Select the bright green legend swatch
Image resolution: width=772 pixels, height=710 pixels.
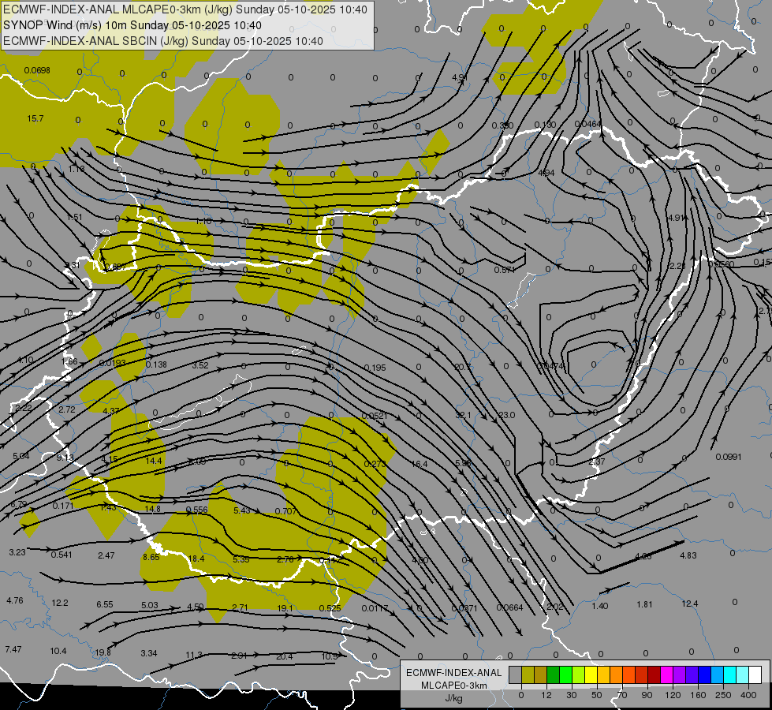click(x=565, y=674)
